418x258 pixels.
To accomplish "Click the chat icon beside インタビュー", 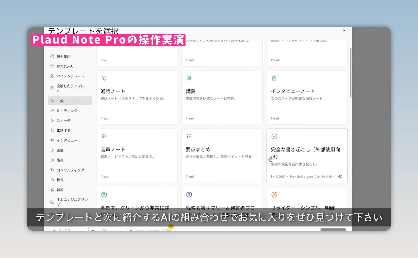I will click(x=52, y=140).
